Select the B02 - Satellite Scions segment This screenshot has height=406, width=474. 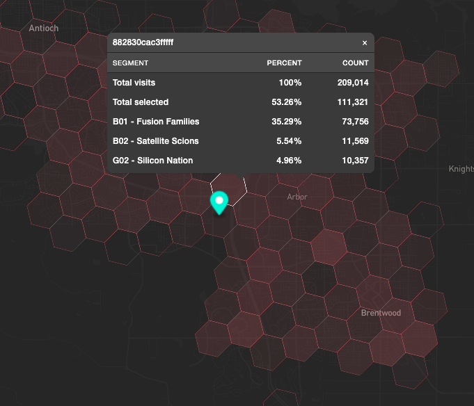click(x=156, y=141)
